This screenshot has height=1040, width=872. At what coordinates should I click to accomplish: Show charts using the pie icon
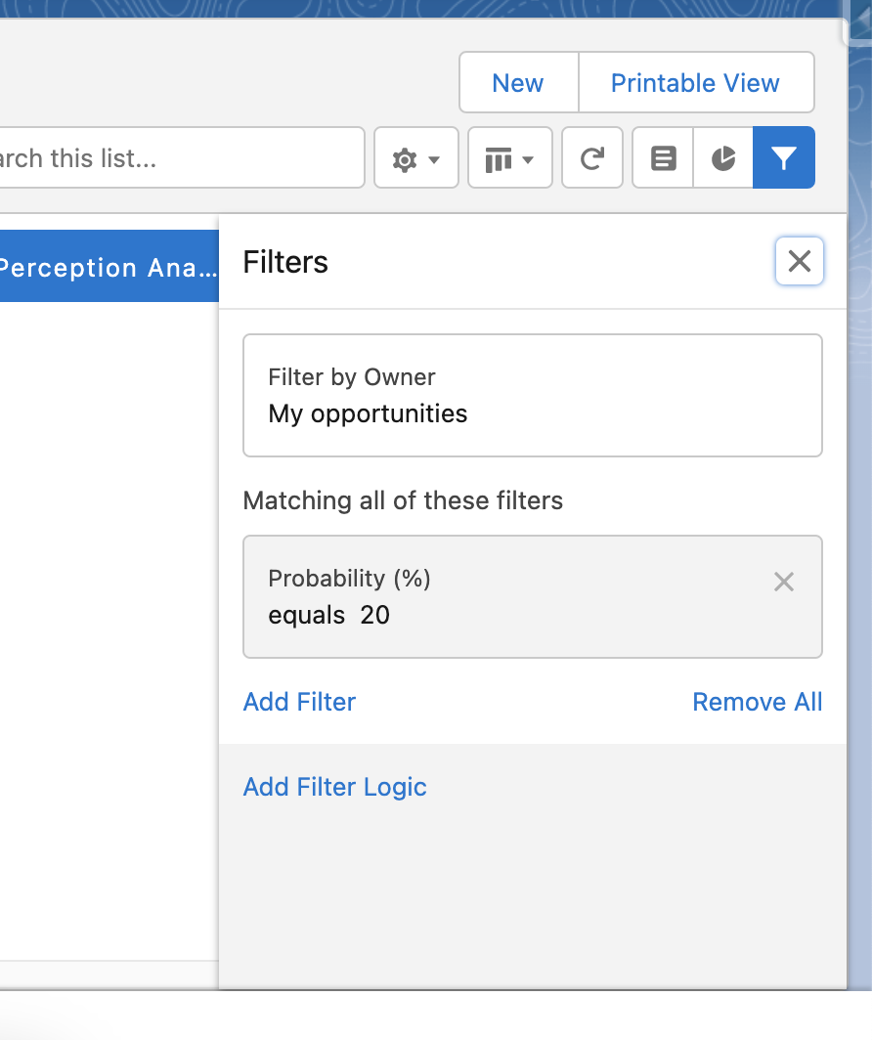point(723,158)
